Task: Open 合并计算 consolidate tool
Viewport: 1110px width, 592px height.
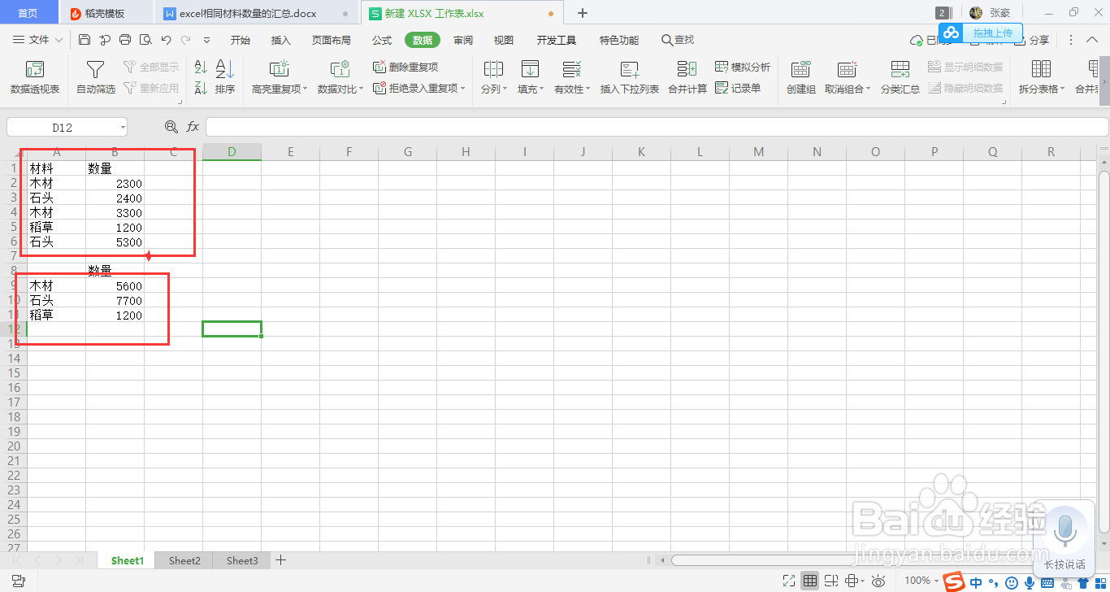Action: pyautogui.click(x=687, y=77)
